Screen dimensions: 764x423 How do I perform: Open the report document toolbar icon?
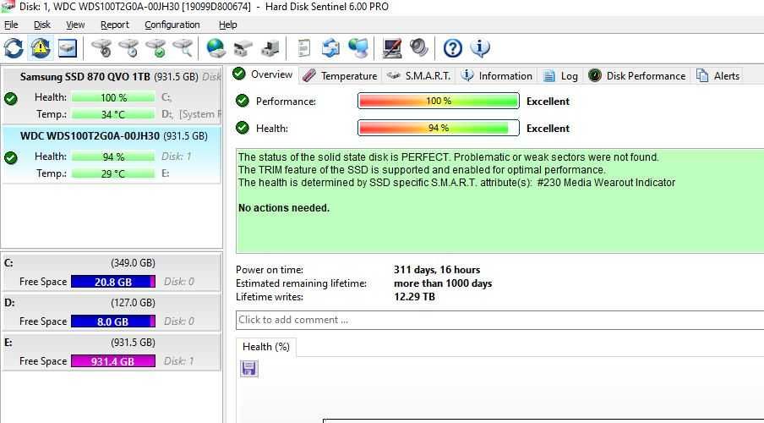click(304, 48)
